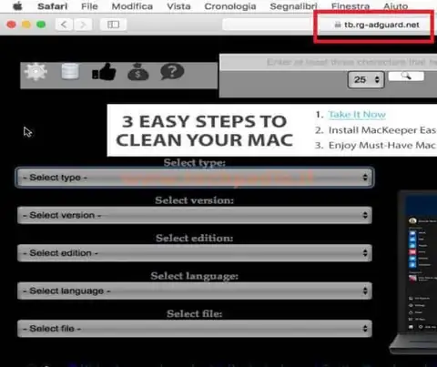Screen dimensions: 437x367
Task: Expand the Select language dropdown
Action: tap(195, 291)
